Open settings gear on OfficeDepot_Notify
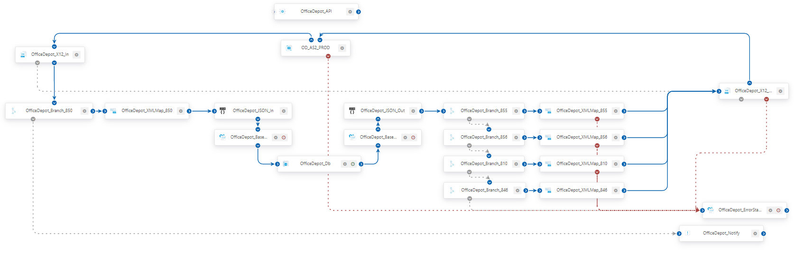 [x=755, y=234]
